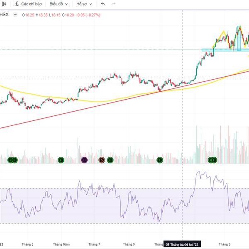The width and height of the screenshot is (249, 249).
Task: Expand the Hồ sơ dropdown
Action: tap(84, 4)
